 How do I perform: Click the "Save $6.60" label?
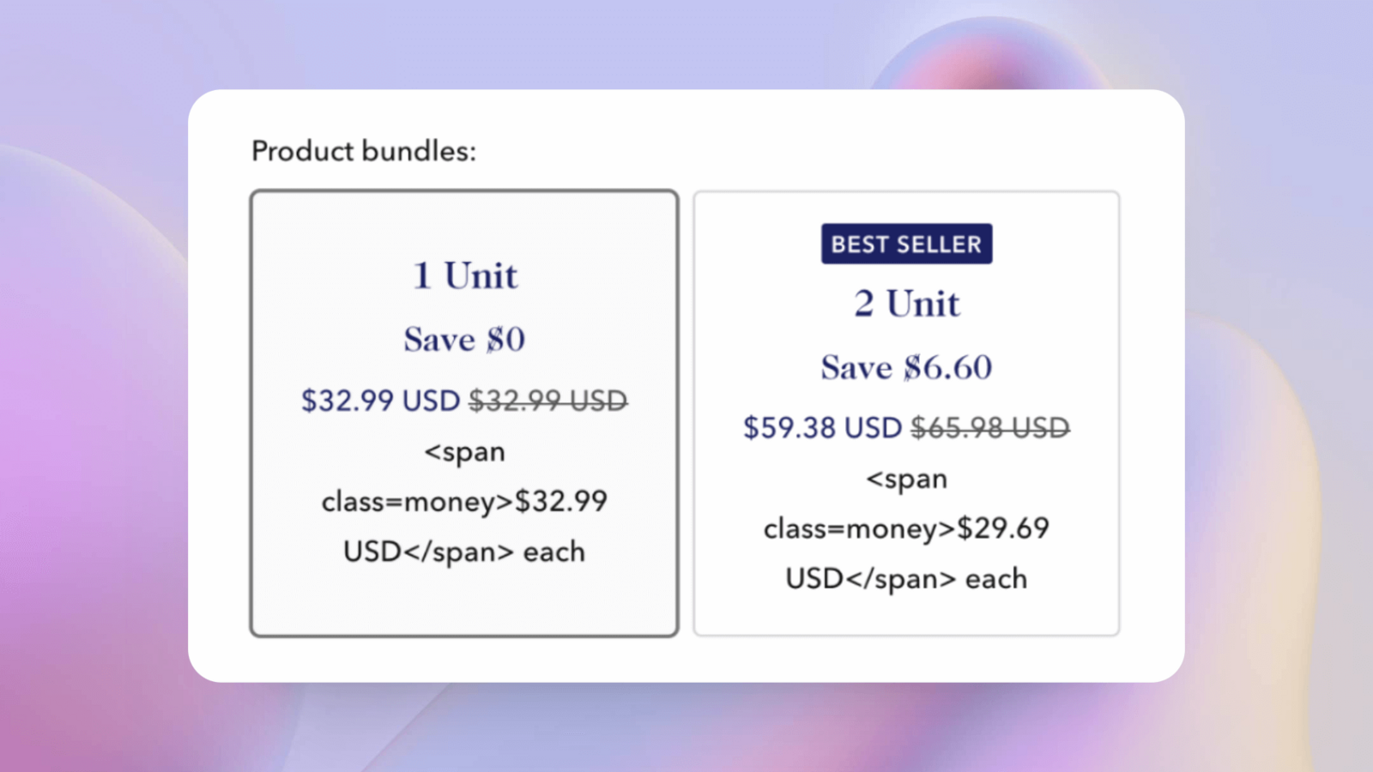click(x=906, y=368)
